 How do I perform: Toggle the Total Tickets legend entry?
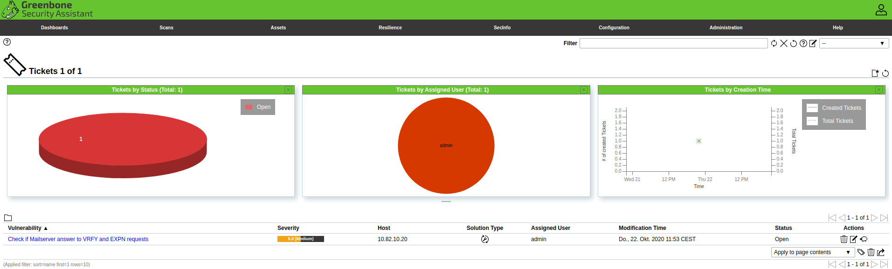834,121
